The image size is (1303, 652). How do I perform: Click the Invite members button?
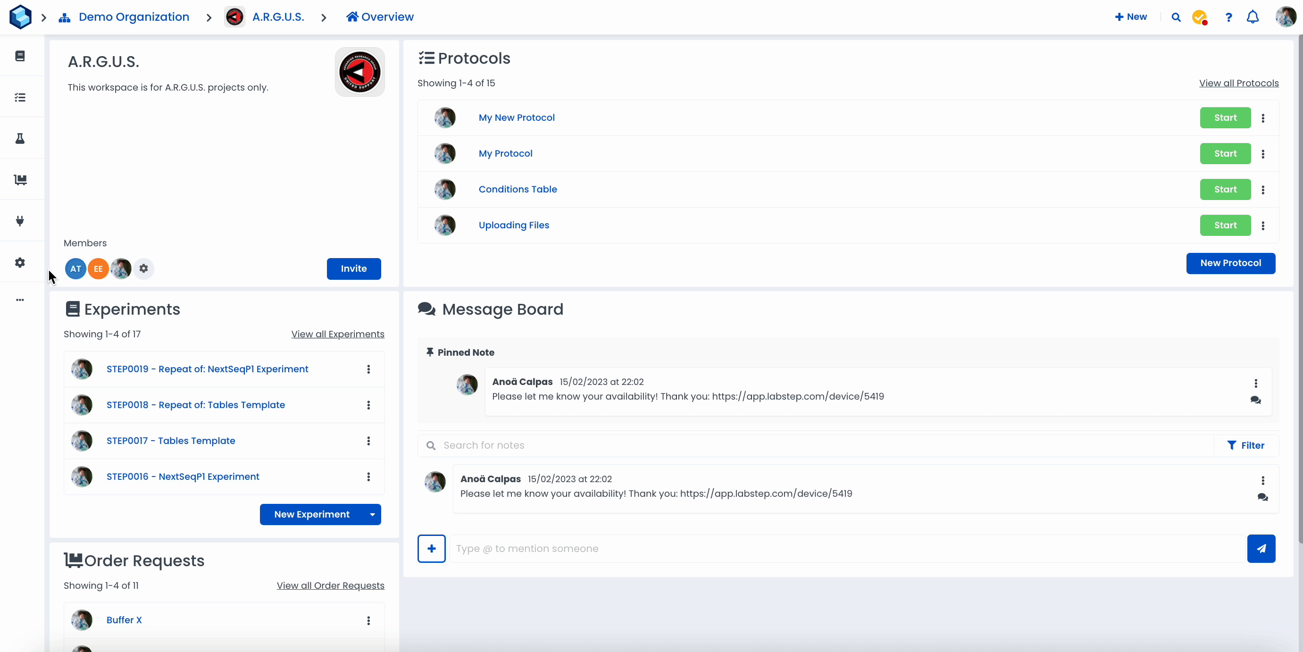pos(353,268)
